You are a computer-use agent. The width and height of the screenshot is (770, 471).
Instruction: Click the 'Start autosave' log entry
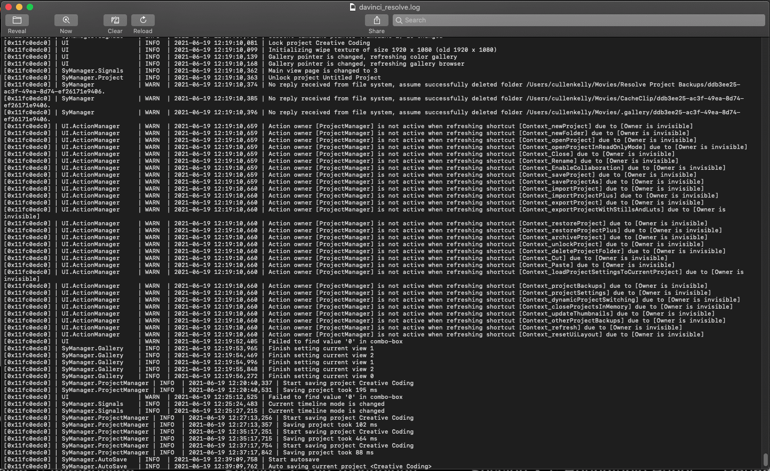(293, 460)
